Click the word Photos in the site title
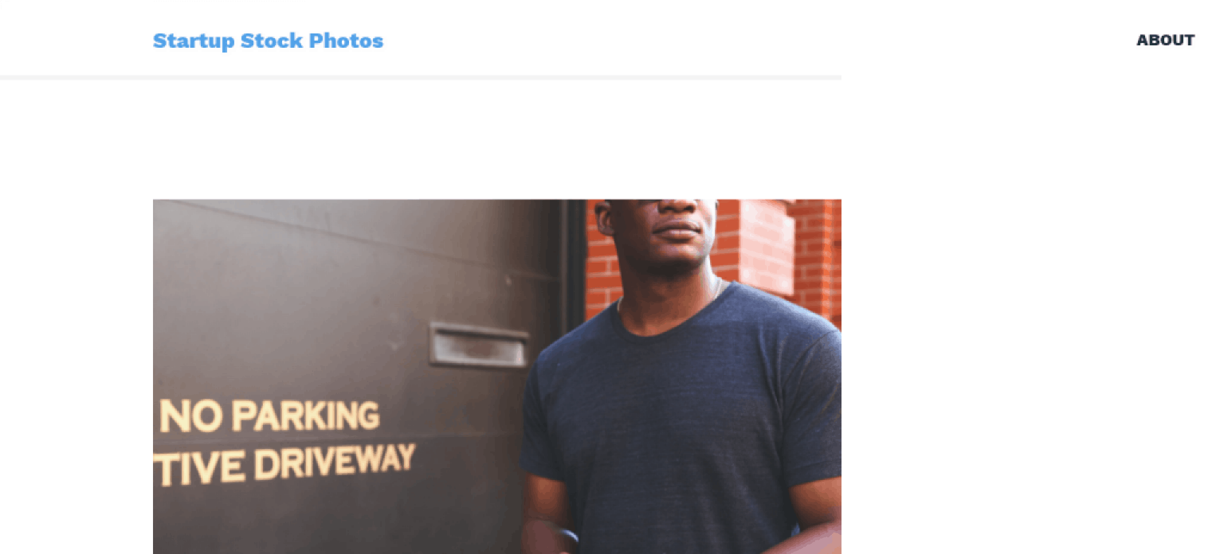 346,41
